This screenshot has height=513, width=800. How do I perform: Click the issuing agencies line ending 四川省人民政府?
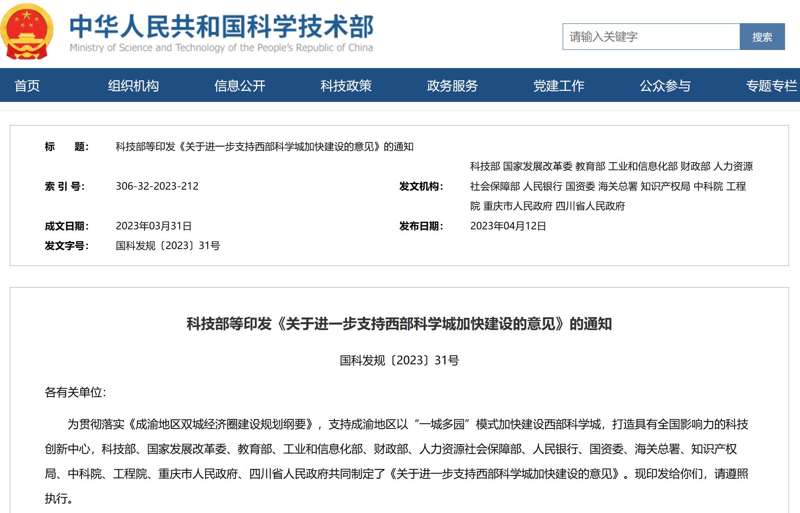(x=548, y=206)
